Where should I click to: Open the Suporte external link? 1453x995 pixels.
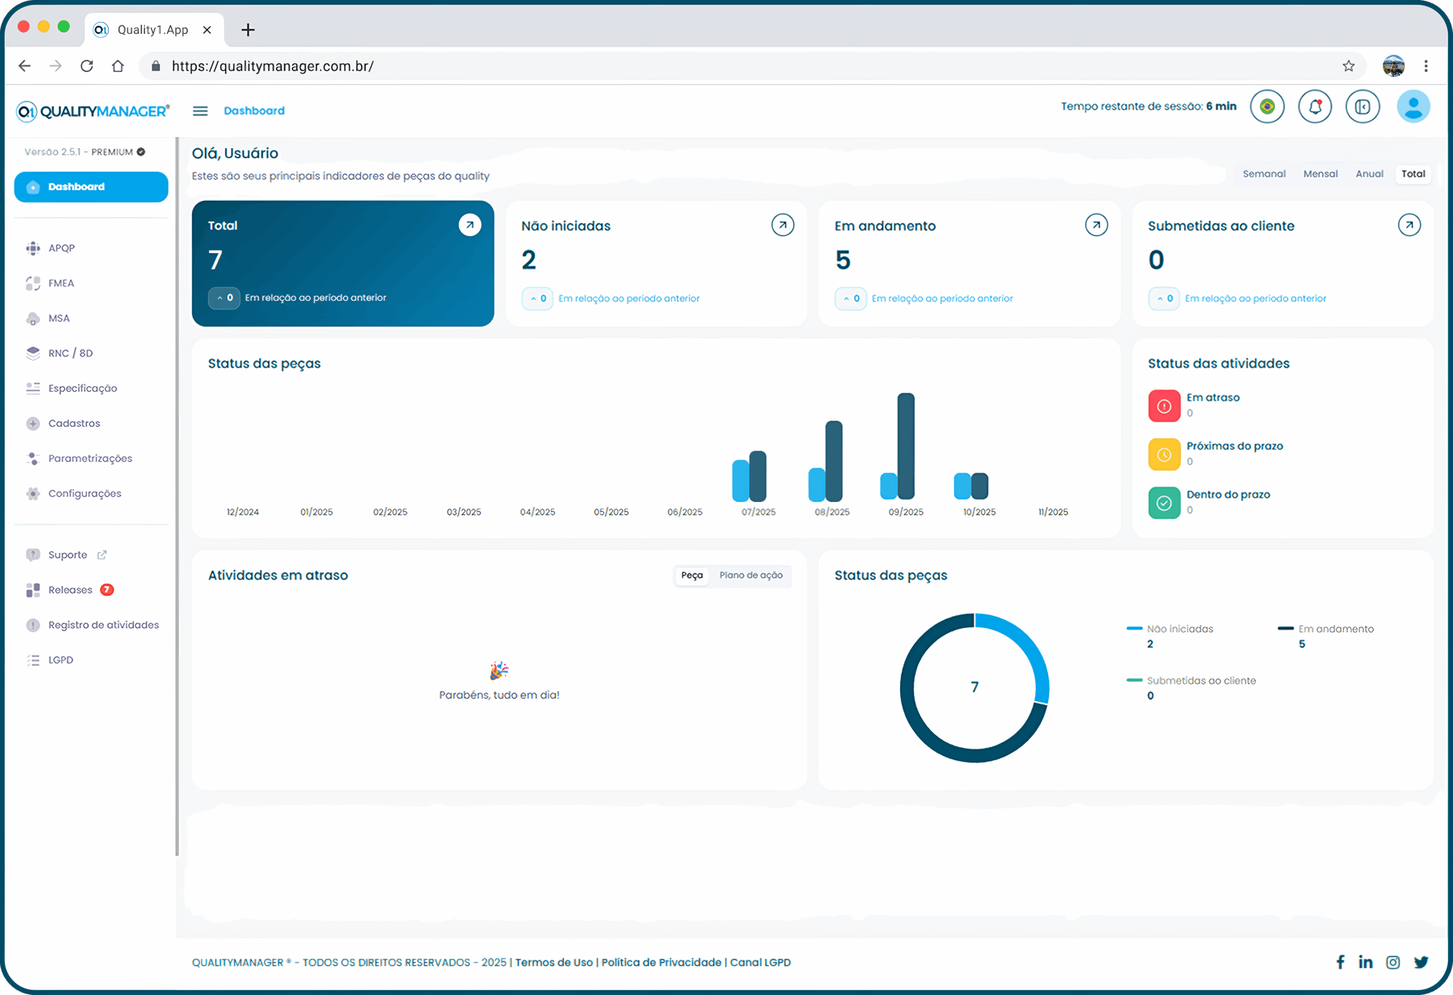pos(68,555)
